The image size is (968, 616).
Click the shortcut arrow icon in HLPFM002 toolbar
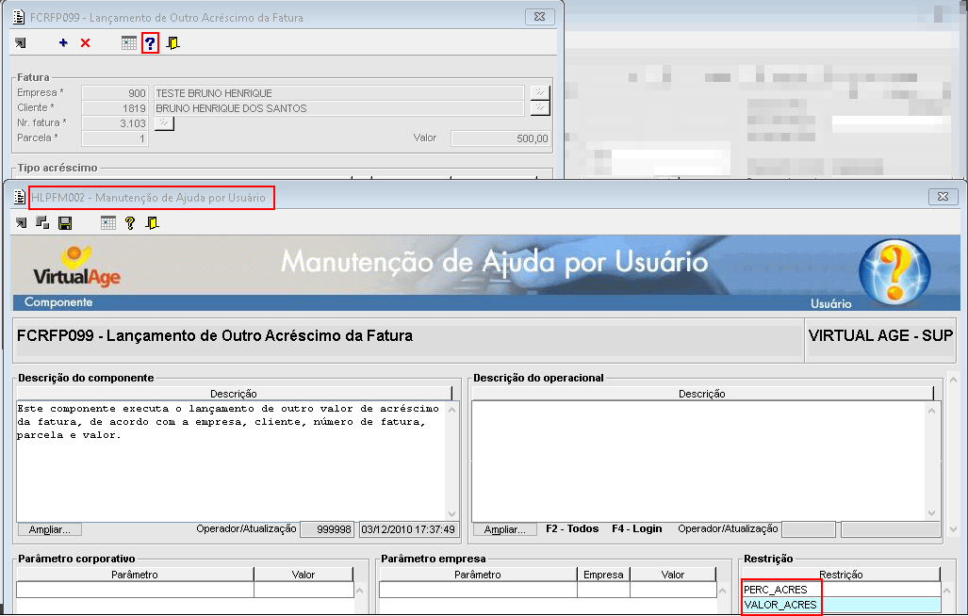[x=22, y=222]
